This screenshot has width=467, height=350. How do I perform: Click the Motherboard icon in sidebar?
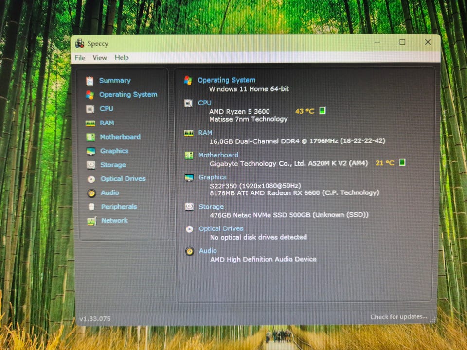point(90,137)
